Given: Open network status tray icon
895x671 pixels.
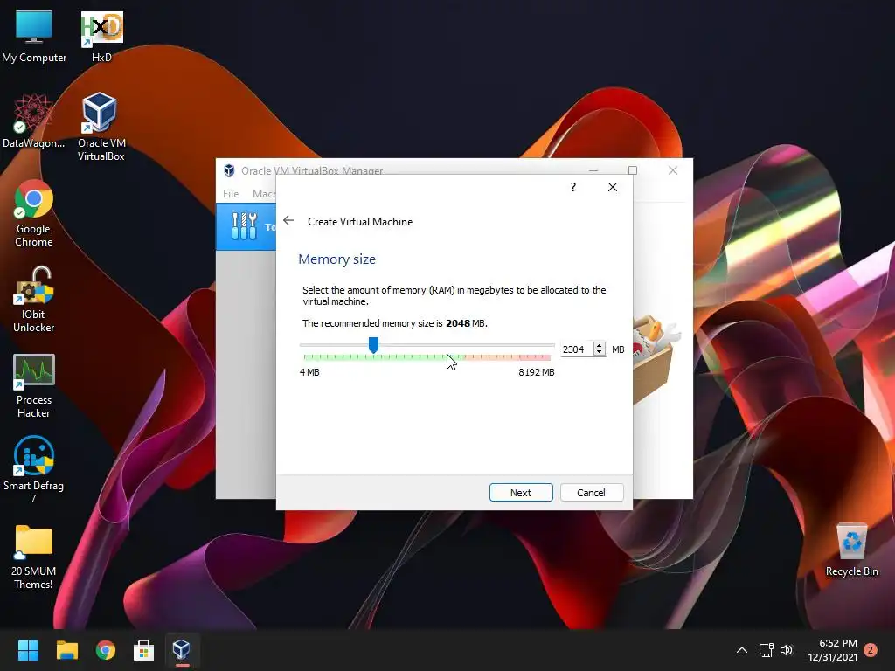Looking at the screenshot, I should click(766, 650).
